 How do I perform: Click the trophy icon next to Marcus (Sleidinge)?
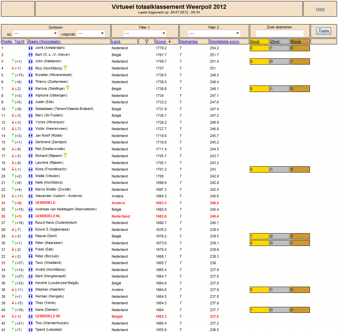click(68, 88)
